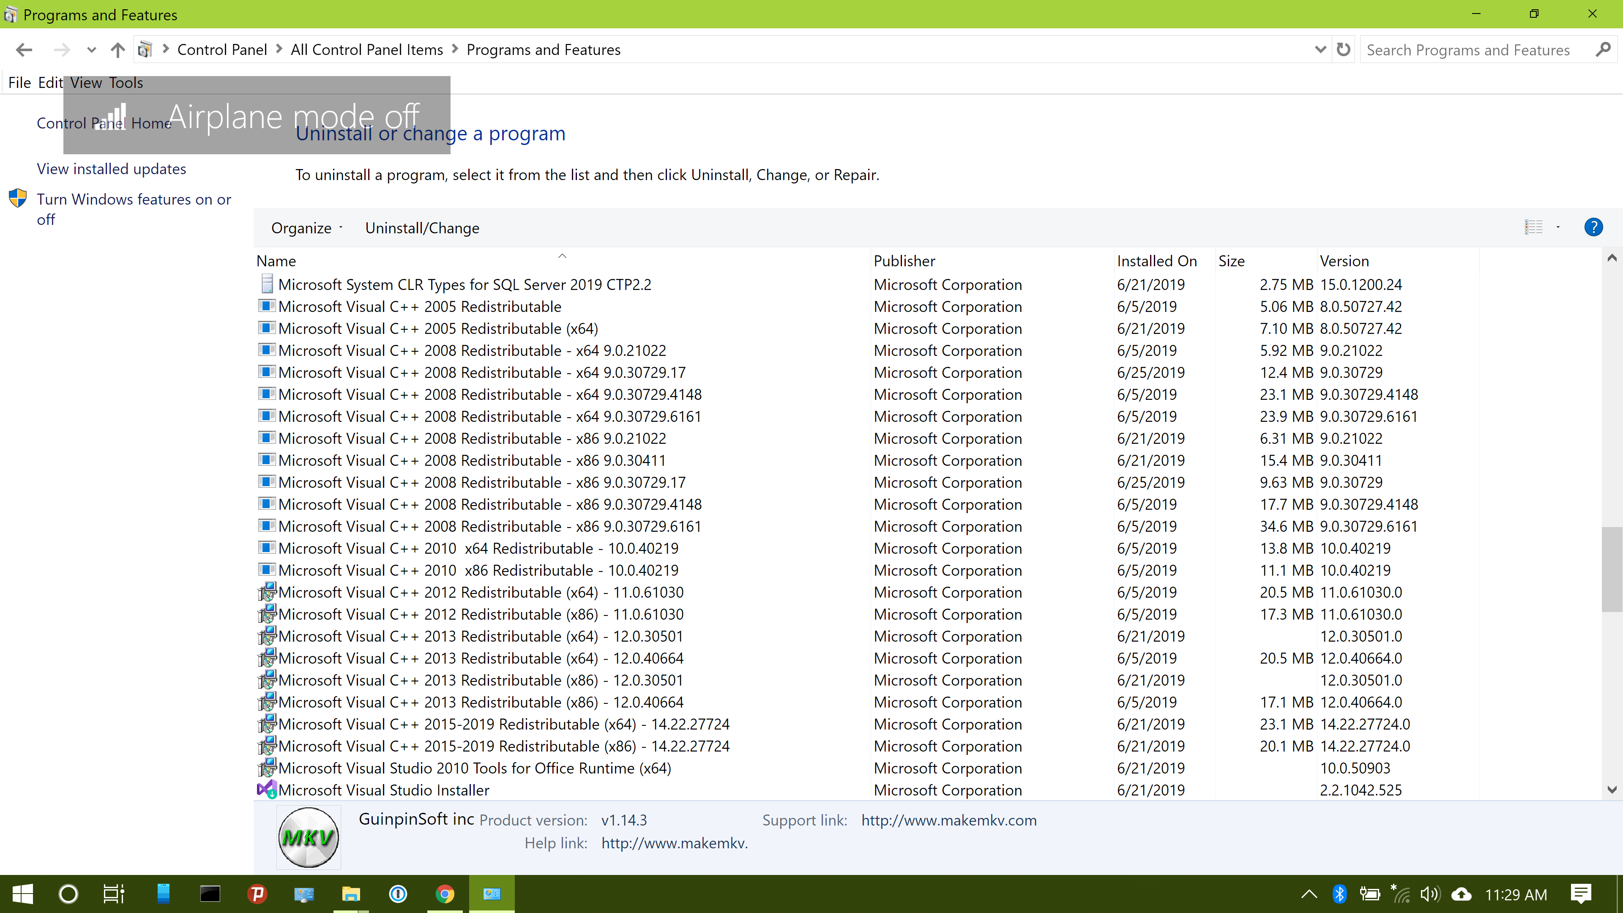This screenshot has width=1623, height=913.
Task: Click the Visual C++ 2005 Redistributable (x64) icon
Action: click(267, 328)
